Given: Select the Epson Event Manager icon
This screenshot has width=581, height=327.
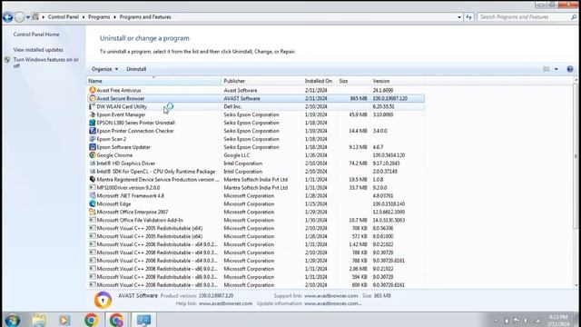Looking at the screenshot, I should coord(93,114).
